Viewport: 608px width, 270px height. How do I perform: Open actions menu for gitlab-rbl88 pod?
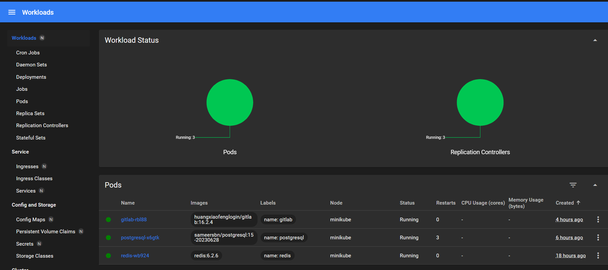coord(598,220)
